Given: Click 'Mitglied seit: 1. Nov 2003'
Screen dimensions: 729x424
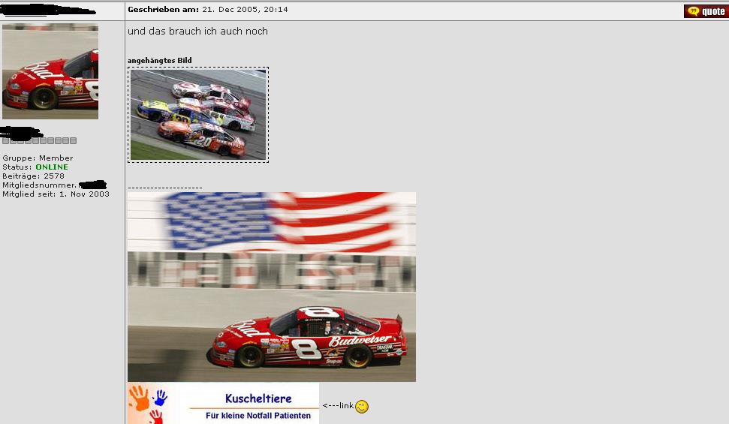Looking at the screenshot, I should 56,194.
